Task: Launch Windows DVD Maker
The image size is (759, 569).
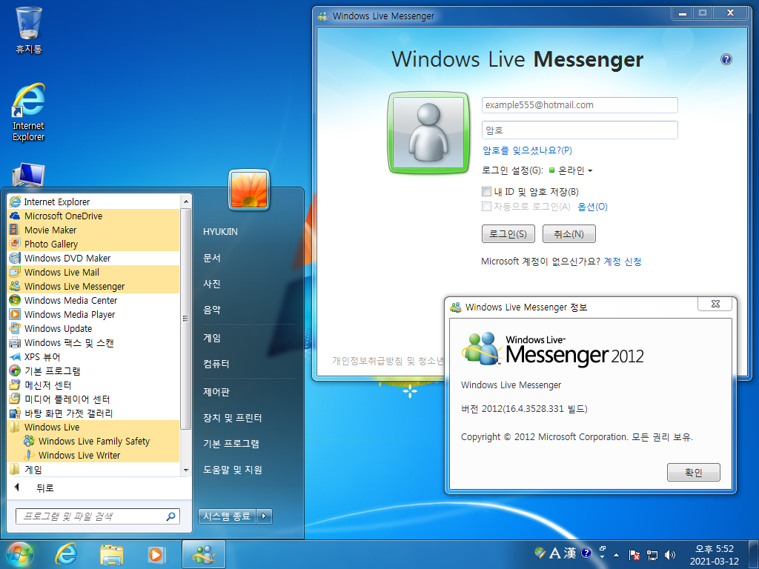Action: point(94,258)
